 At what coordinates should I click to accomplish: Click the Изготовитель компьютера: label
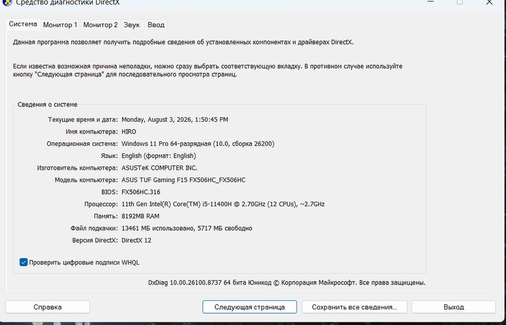(78, 168)
